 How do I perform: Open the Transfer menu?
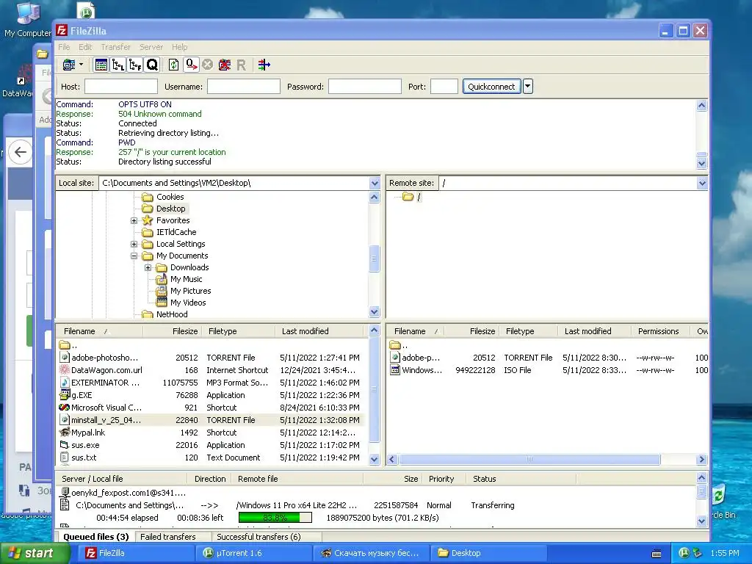coord(115,47)
